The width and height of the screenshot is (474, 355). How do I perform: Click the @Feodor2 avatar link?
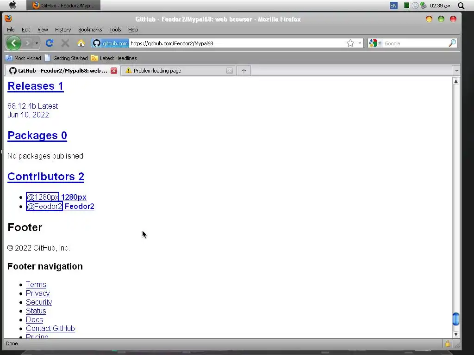(x=44, y=206)
